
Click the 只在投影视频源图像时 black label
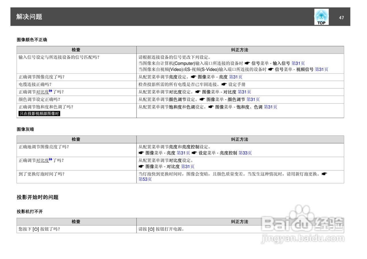tap(39, 114)
